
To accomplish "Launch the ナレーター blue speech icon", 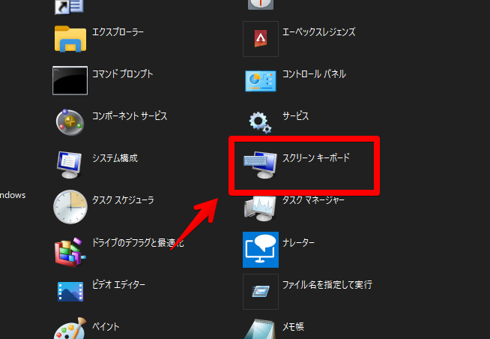I will click(261, 250).
